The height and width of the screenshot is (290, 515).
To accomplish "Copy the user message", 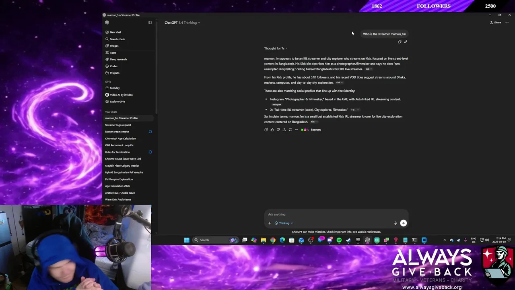I will [x=400, y=41].
